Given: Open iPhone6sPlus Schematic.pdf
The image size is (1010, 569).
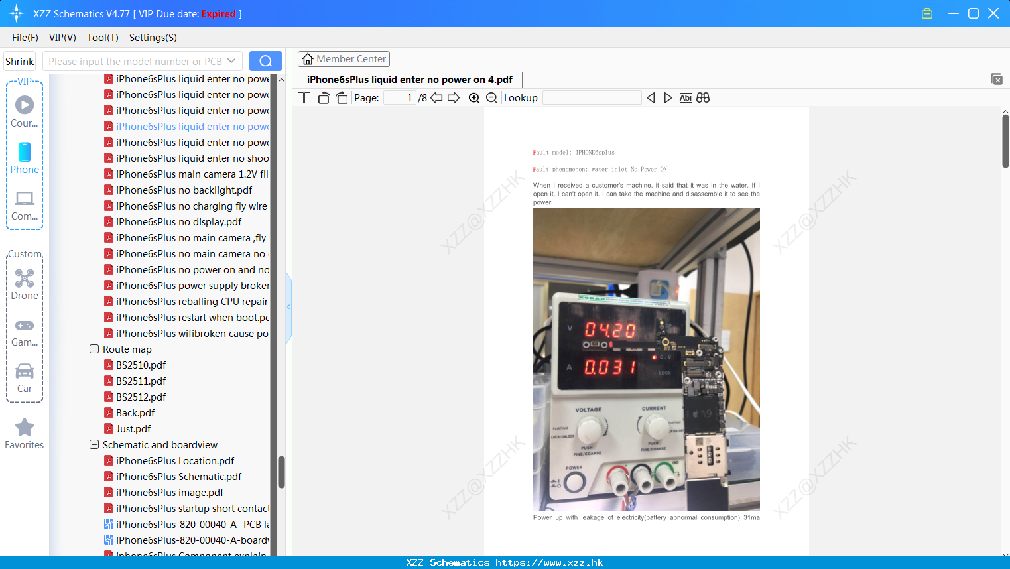Looking at the screenshot, I should [172, 477].
